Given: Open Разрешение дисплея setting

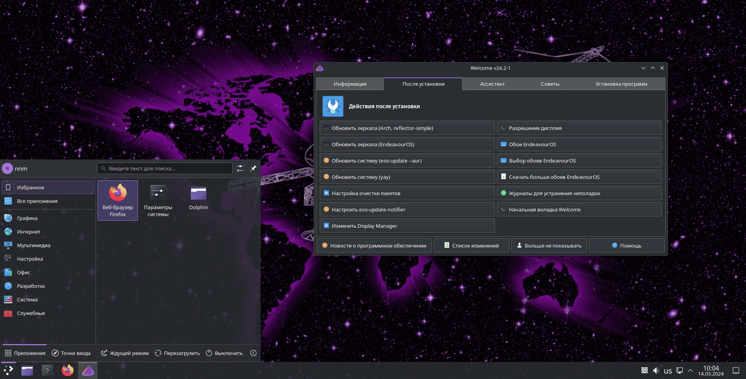Looking at the screenshot, I should click(x=579, y=128).
